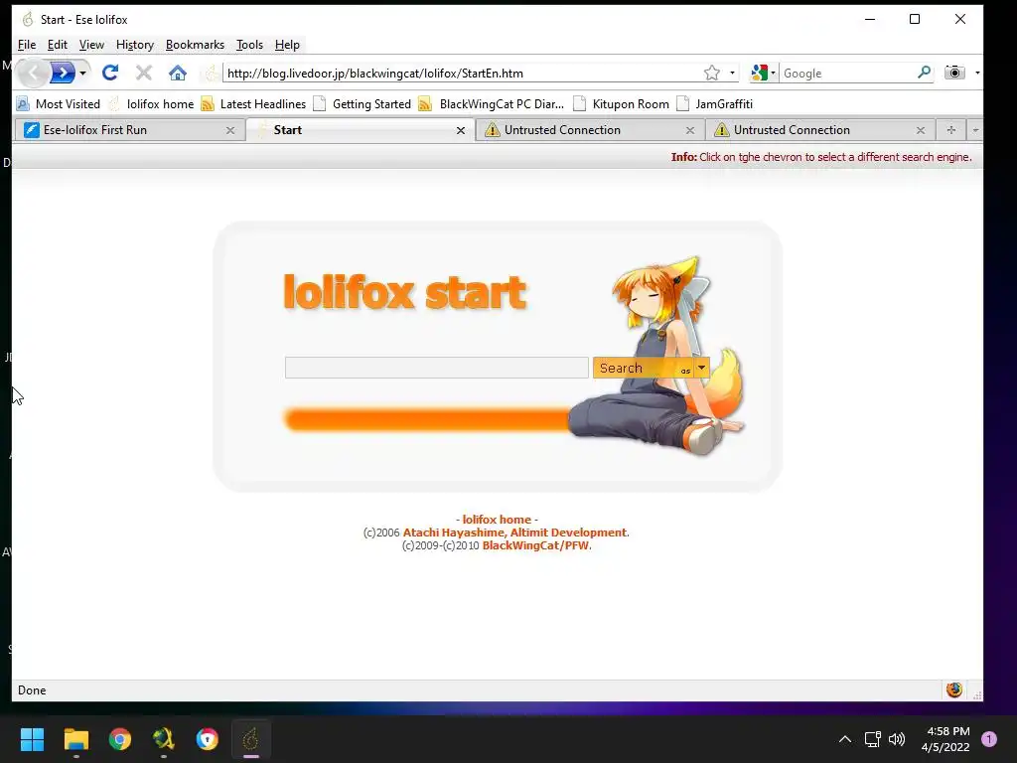
Task: Click the site favicon beside the URL
Action: [x=212, y=73]
